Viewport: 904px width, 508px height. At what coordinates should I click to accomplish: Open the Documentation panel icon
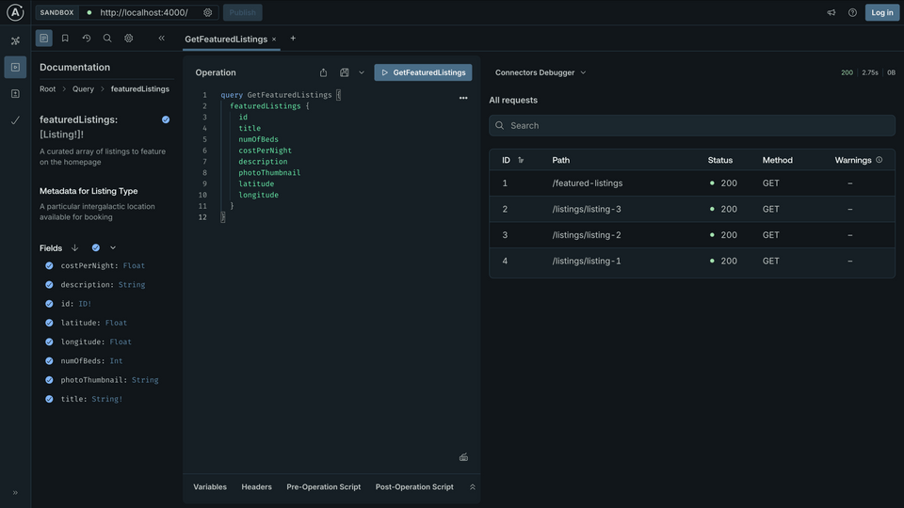(44, 39)
